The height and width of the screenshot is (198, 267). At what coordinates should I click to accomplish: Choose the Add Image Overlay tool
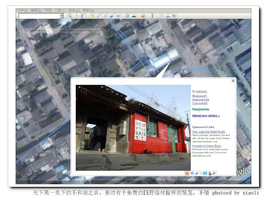tap(112, 16)
